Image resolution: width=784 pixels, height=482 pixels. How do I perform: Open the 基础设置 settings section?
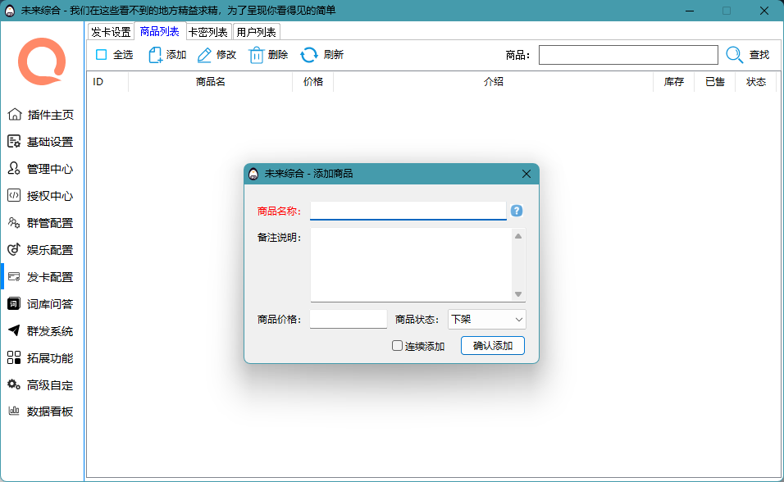41,141
